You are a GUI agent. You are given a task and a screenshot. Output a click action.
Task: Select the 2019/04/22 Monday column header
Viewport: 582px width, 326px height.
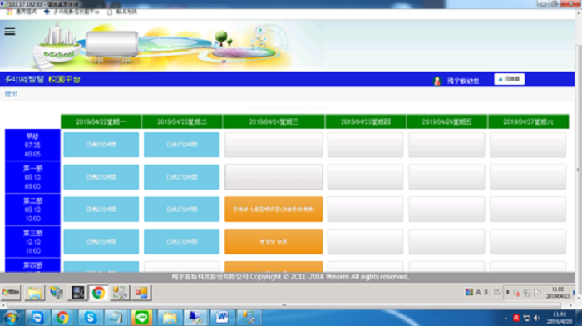[101, 121]
